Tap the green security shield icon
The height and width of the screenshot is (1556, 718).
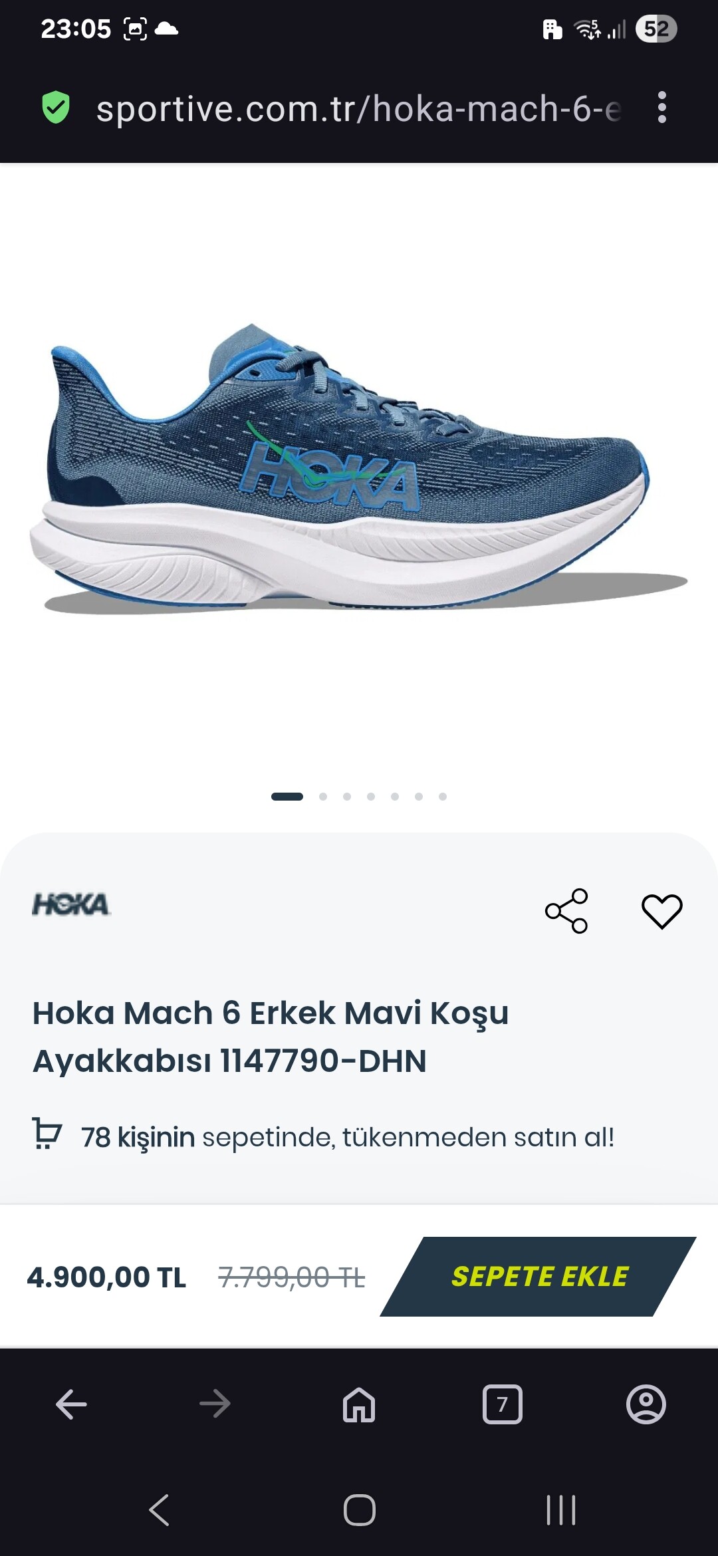(56, 107)
